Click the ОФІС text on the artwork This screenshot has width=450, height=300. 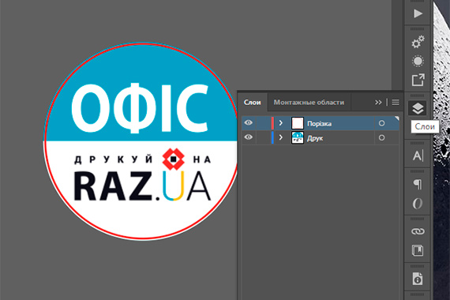pos(140,108)
